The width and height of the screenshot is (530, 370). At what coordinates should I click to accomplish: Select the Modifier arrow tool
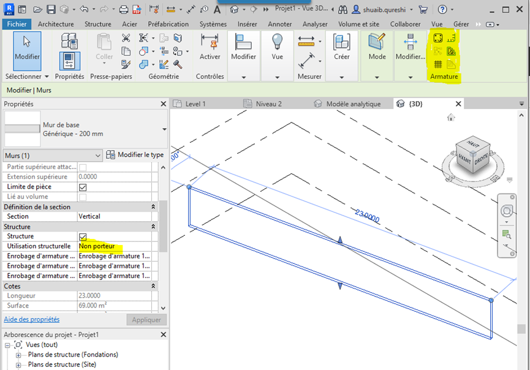(27, 50)
